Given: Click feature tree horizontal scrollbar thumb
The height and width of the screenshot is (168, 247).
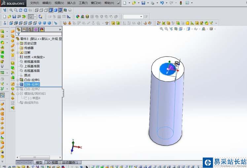Looking at the screenshot, I should click(x=35, y=157).
